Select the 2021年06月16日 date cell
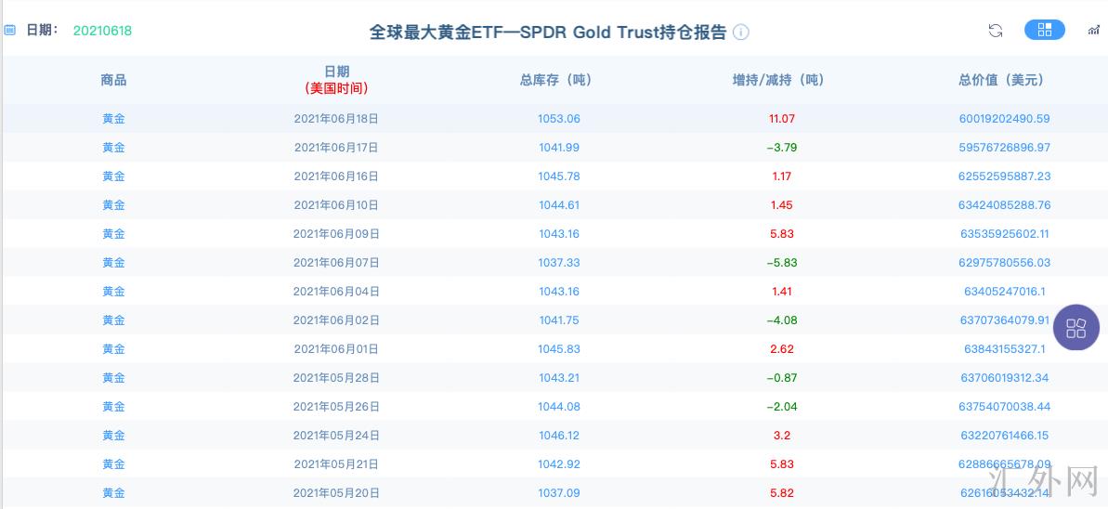 pyautogui.click(x=336, y=176)
